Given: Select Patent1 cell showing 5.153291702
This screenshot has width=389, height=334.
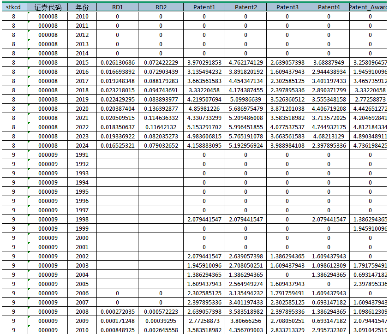Looking at the screenshot, I should pyautogui.click(x=204, y=127).
